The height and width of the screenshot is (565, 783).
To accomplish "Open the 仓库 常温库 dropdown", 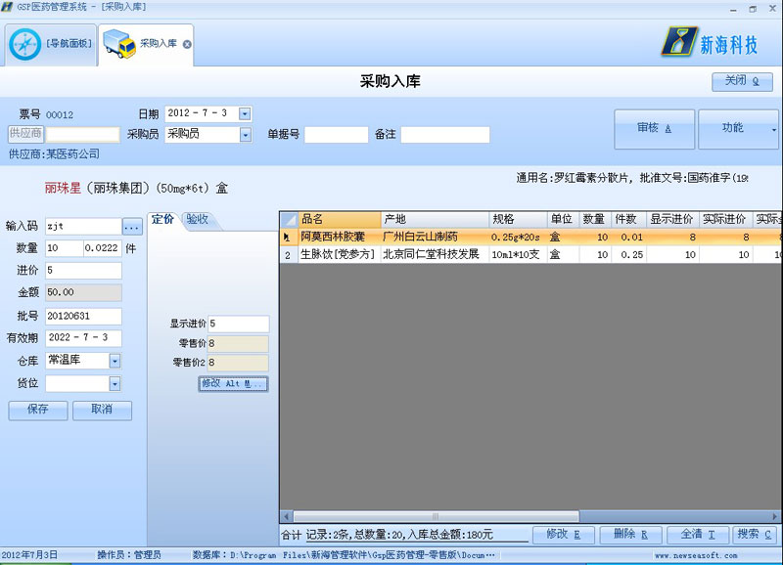I will click(115, 361).
